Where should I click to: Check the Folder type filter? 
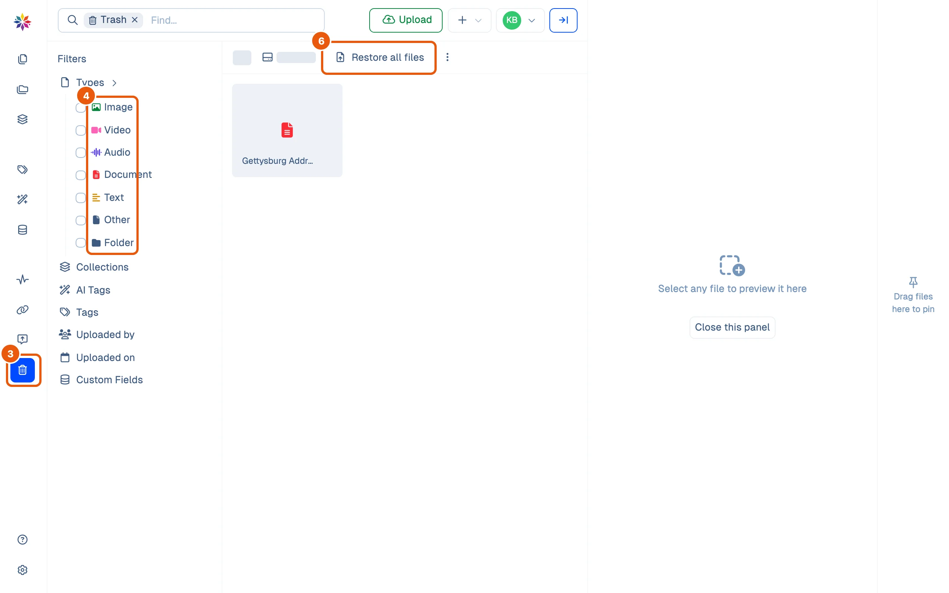[x=81, y=243]
